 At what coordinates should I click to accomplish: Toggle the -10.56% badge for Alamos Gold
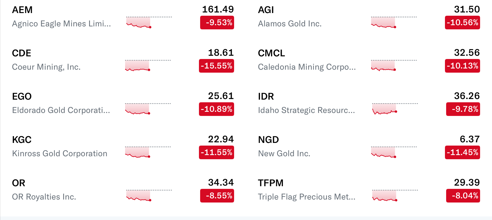coord(463,23)
